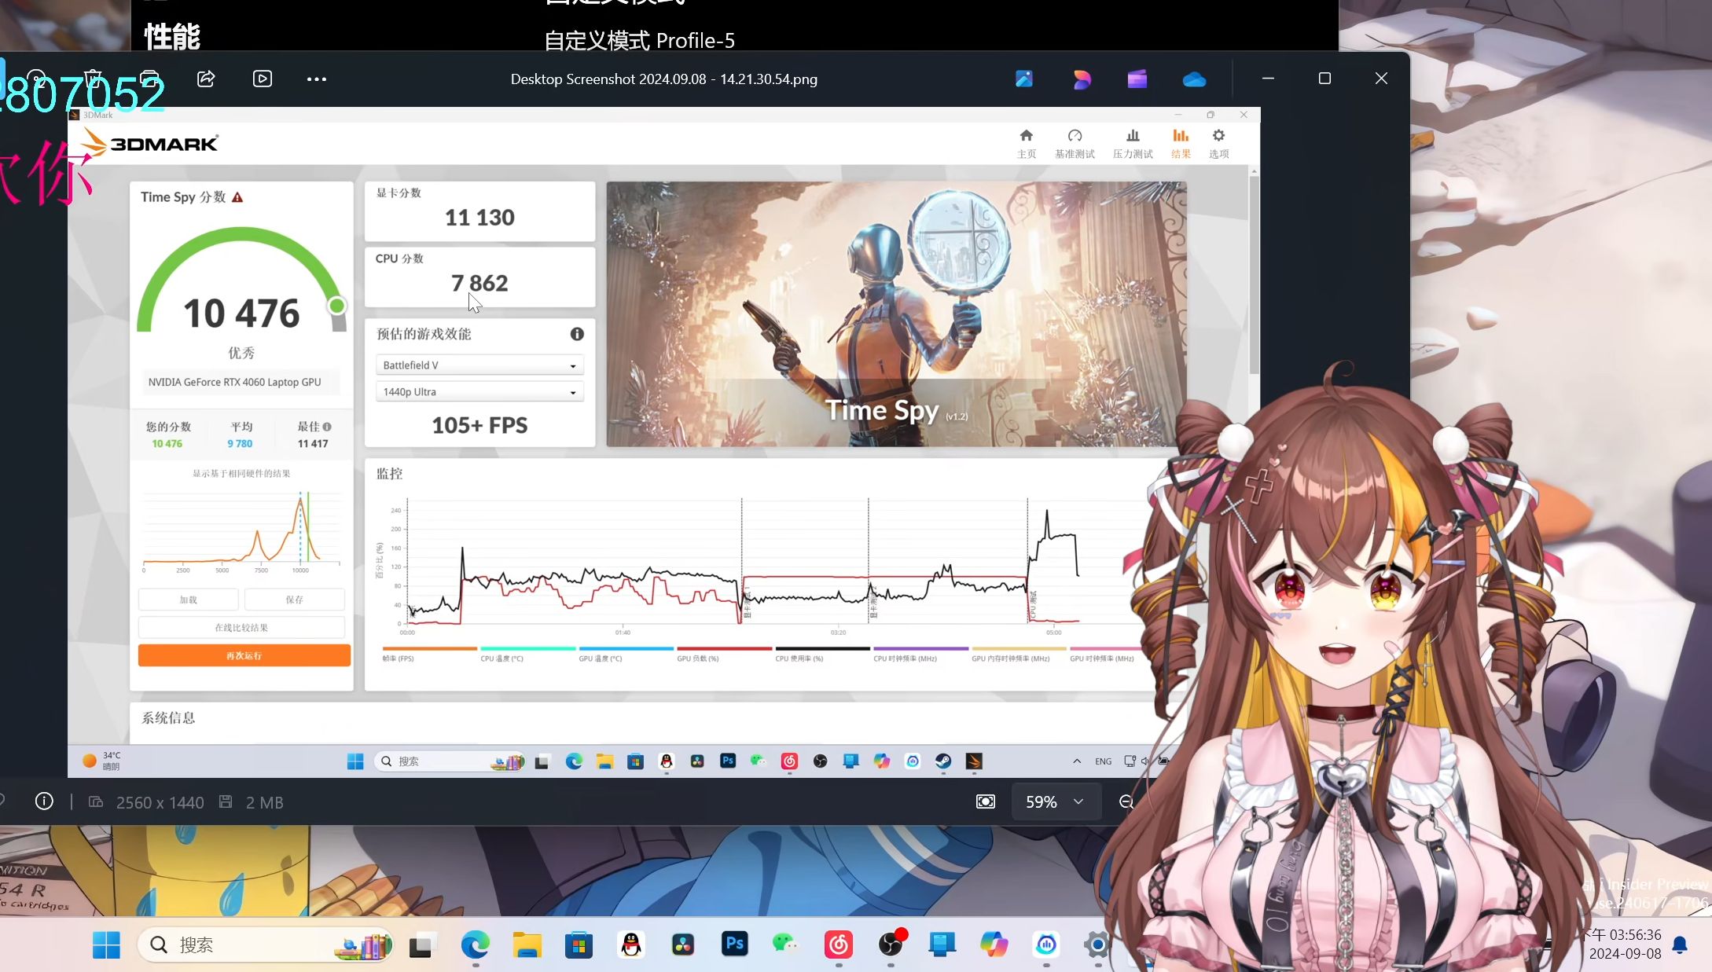The height and width of the screenshot is (972, 1712).
Task: Click the info icon next to 最佳
Action: [x=327, y=427]
